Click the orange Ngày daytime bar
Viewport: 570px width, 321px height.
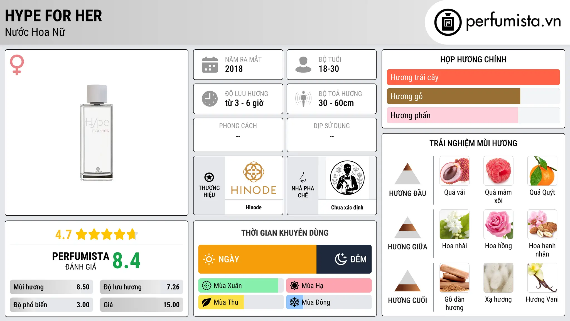point(257,259)
